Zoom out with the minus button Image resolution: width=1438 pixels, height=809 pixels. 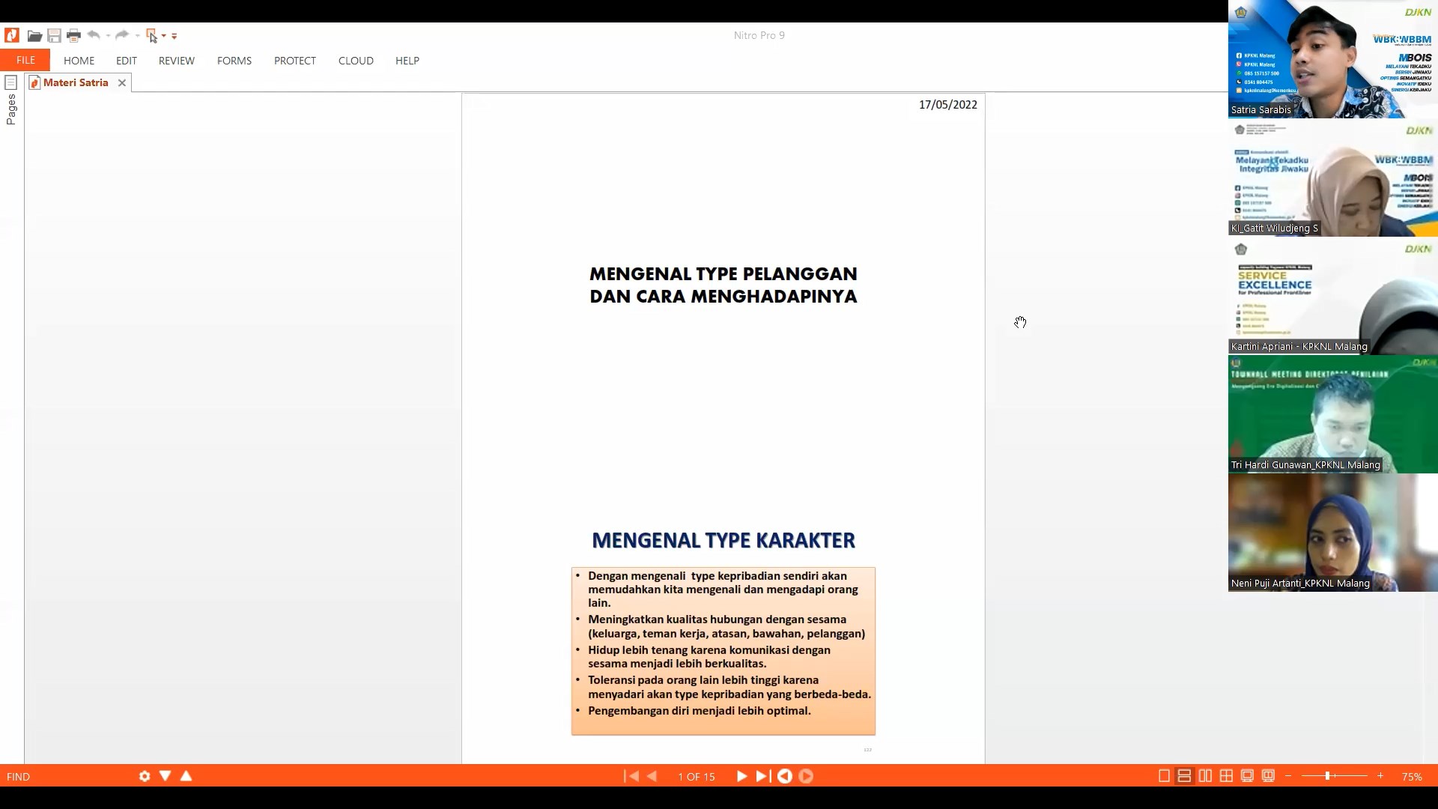pyautogui.click(x=1288, y=776)
